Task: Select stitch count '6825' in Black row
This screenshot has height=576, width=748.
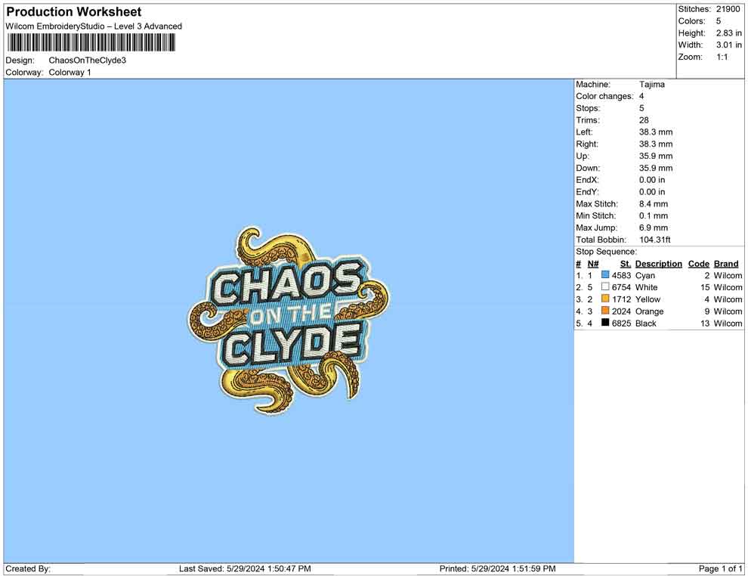Action: 622,323
